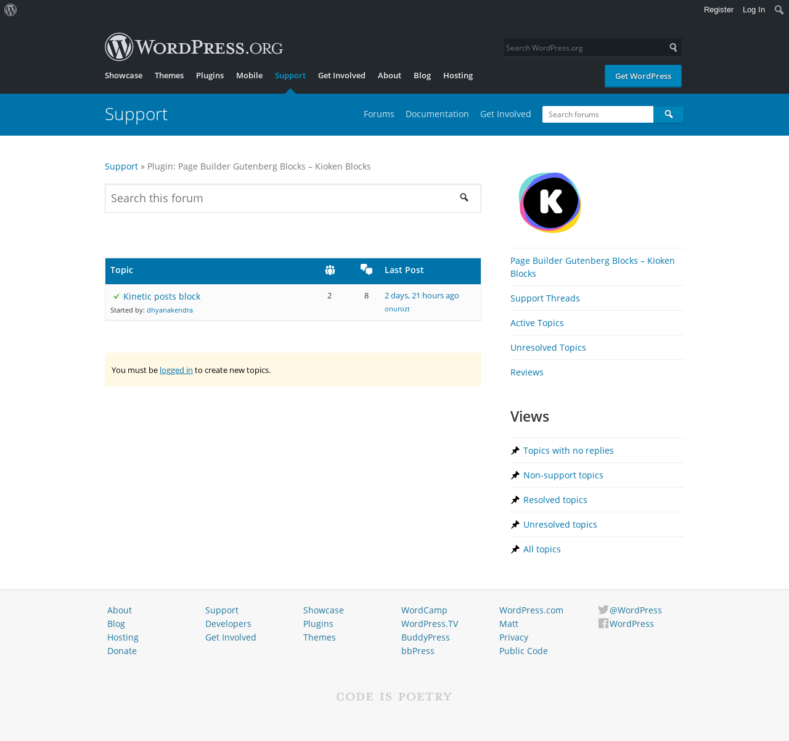
Task: Open the WordPress.TV footer link
Action: [x=430, y=624]
